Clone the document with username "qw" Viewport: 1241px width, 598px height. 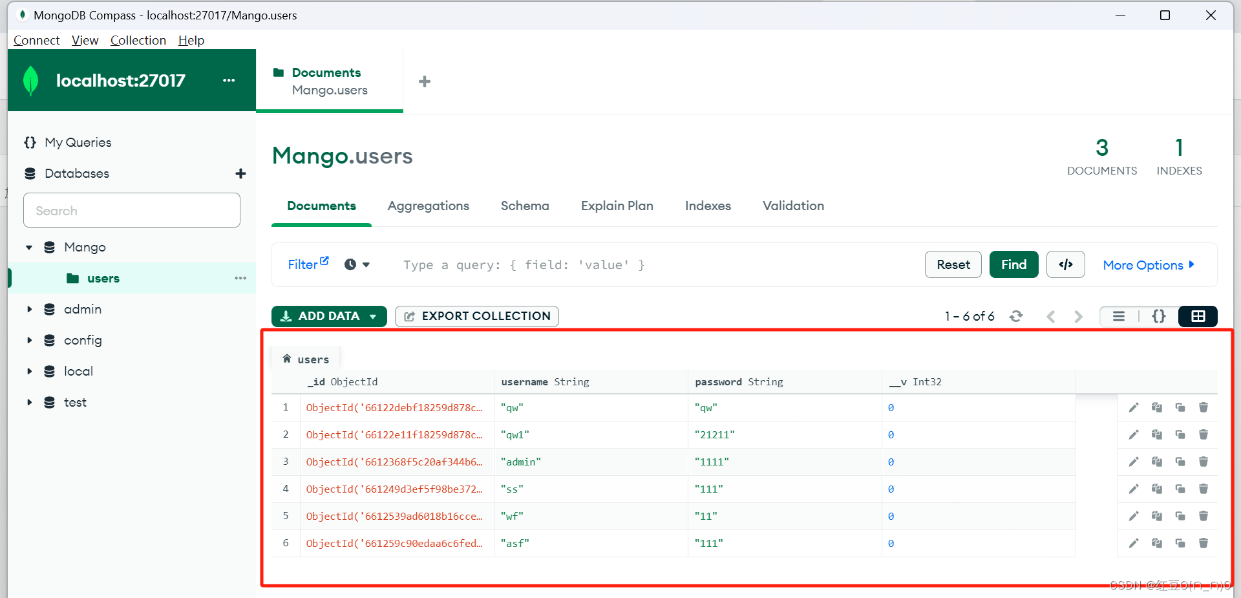[1180, 407]
